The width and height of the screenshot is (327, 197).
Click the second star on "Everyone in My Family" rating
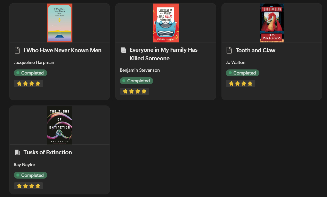pos(131,91)
